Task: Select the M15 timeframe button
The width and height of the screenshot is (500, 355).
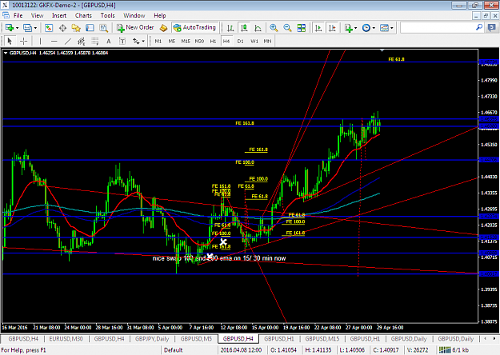Action: click(x=186, y=41)
